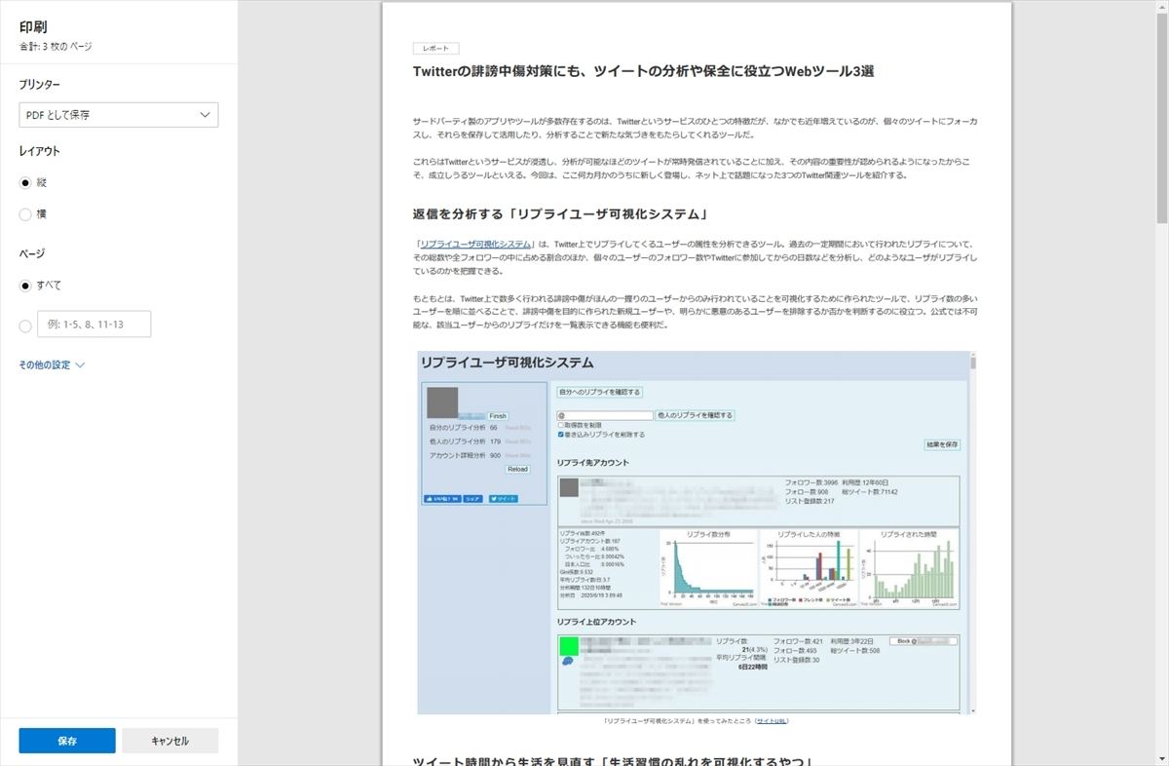
Task: Click the キャンセル button
Action: click(x=170, y=741)
